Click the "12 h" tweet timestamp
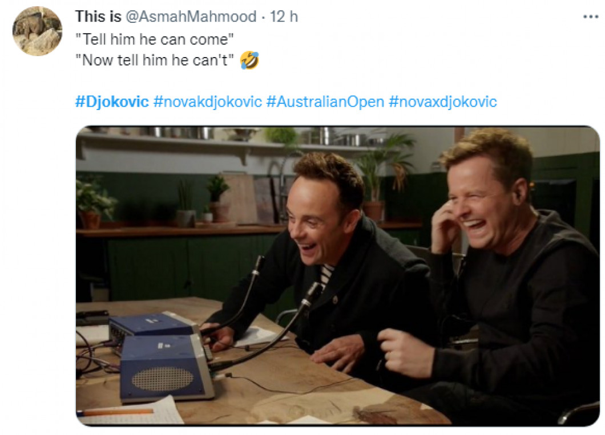Image resolution: width=605 pixels, height=435 pixels. click(284, 17)
